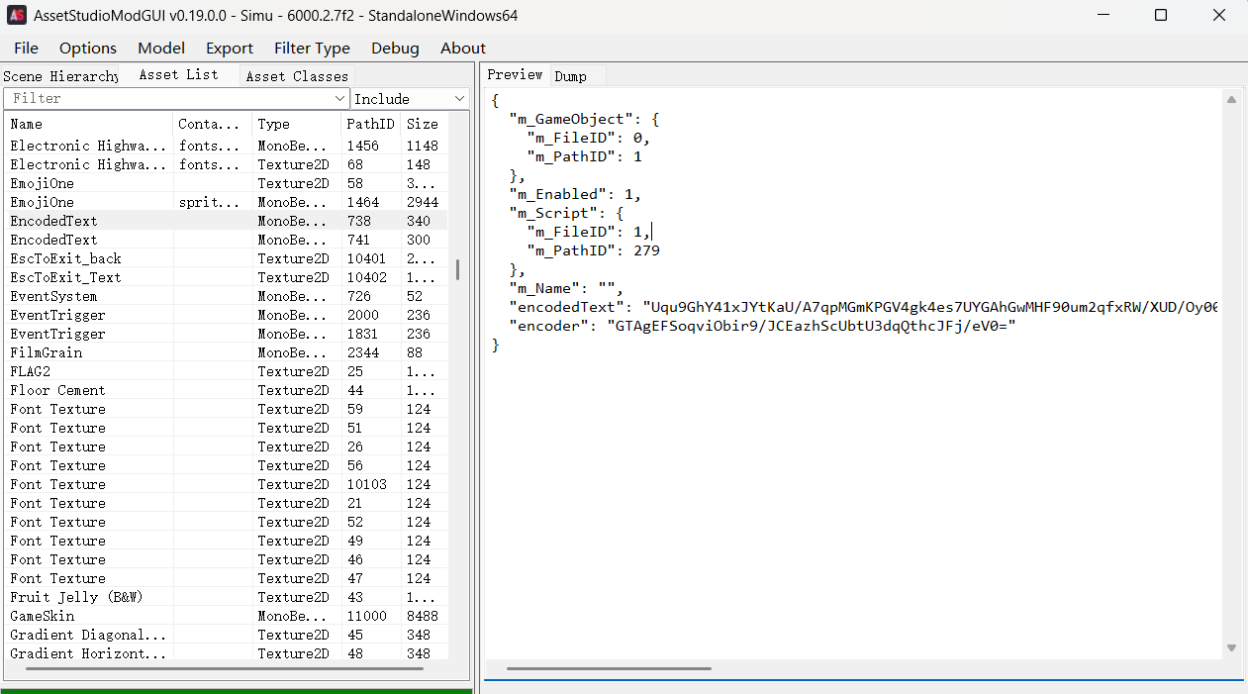Select the EmojiOne Texture2D row
Screen dimensions: 1248x694
227,183
